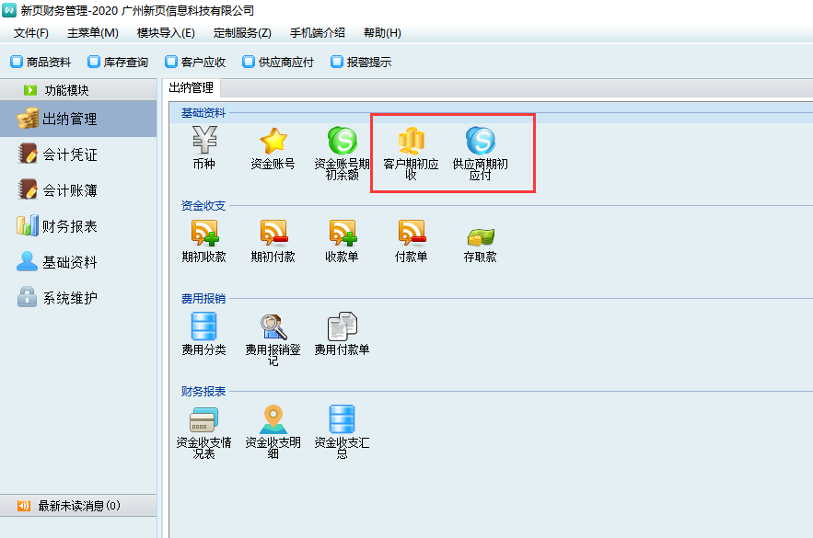Viewport: 813px width, 538px height.
Task: Open 费用分类 database icon
Action: coord(203,326)
